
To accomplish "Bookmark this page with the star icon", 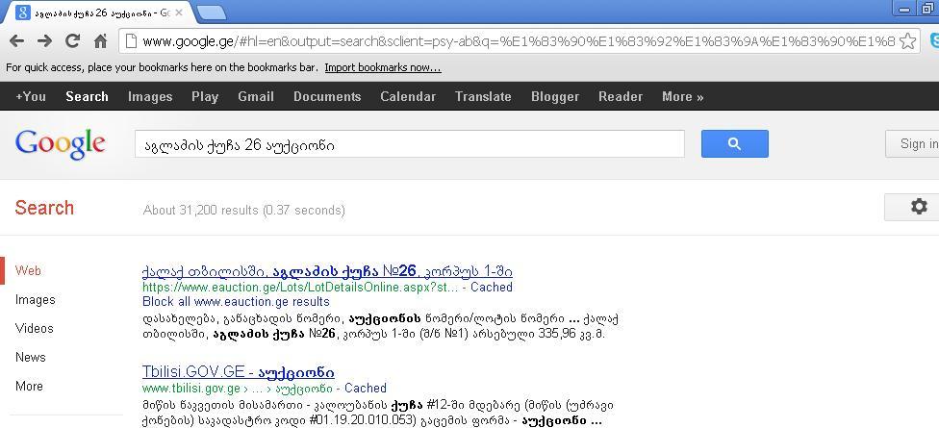I will (x=908, y=41).
